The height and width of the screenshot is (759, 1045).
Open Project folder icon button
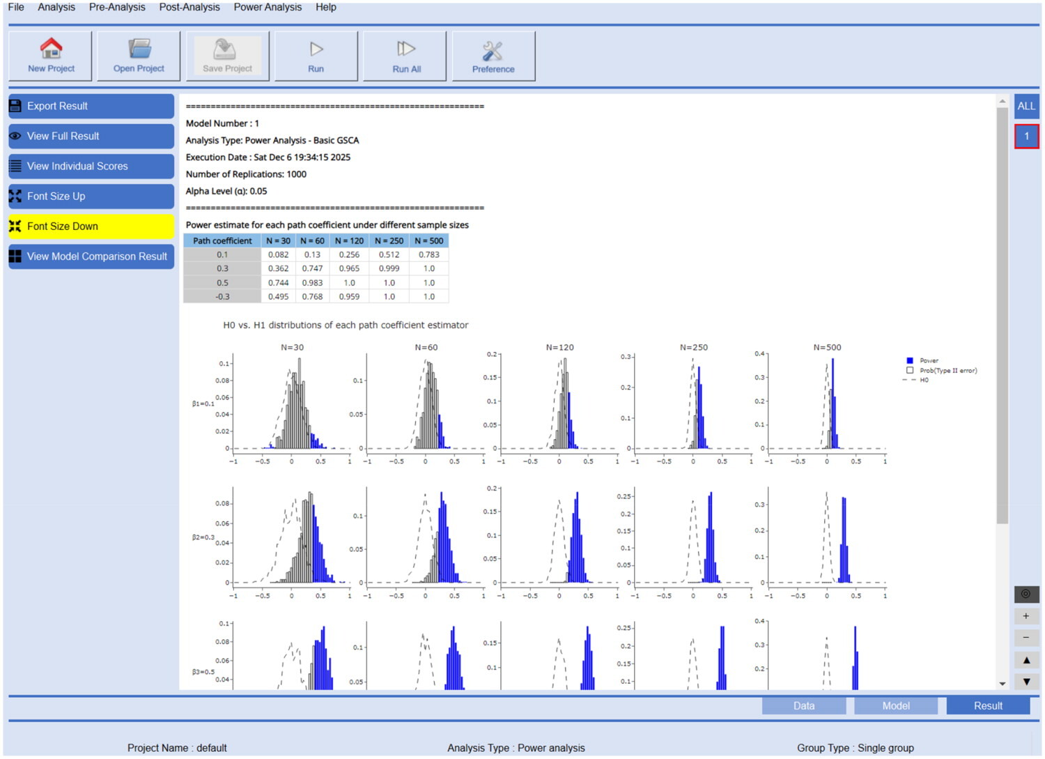click(x=139, y=56)
